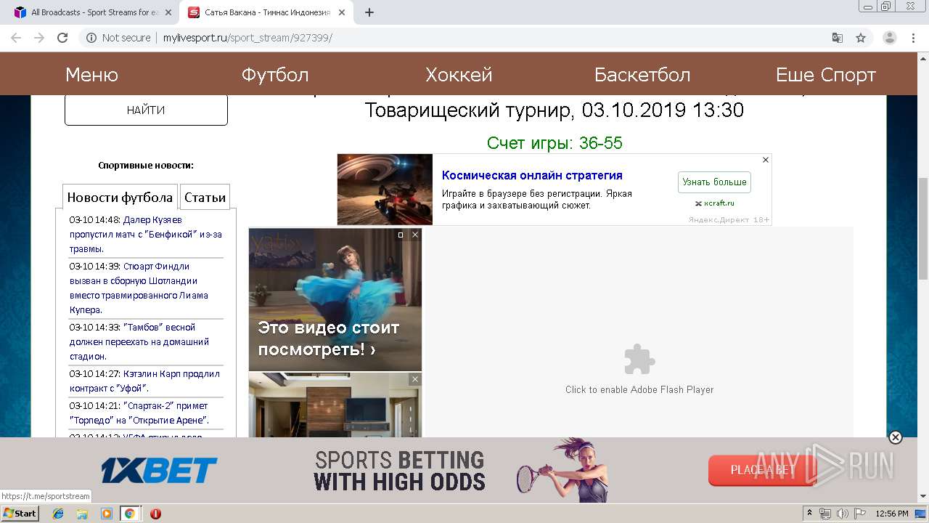The height and width of the screenshot is (523, 929).
Task: Open the network tray icon
Action: (x=825, y=514)
